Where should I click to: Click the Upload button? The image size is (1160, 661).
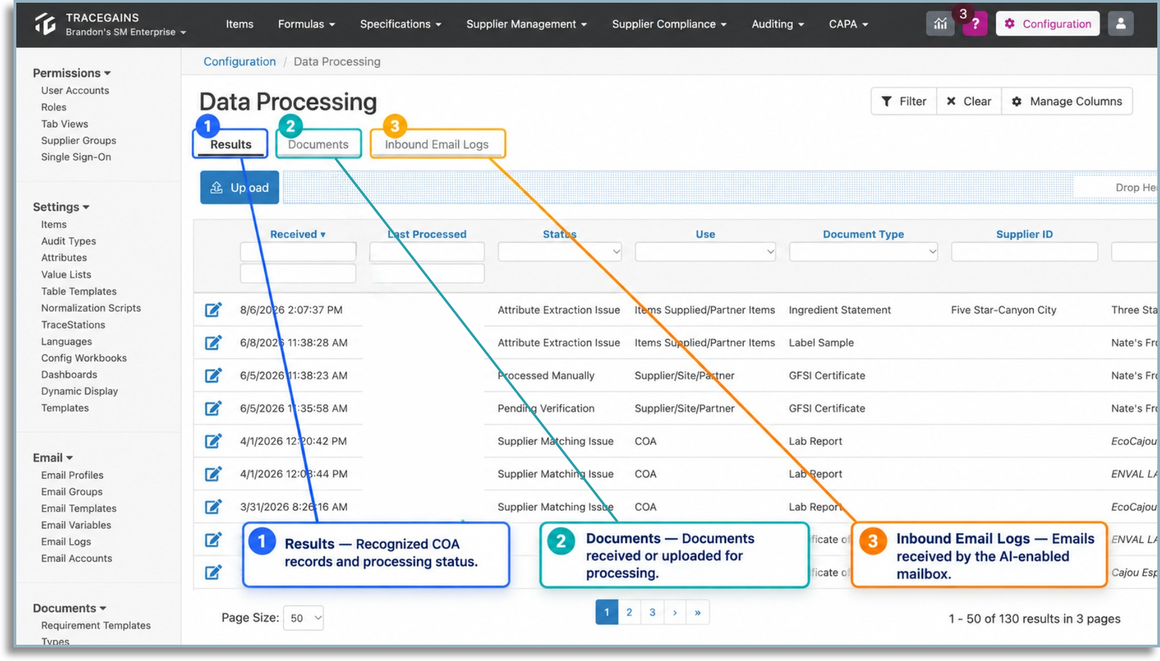[240, 187]
